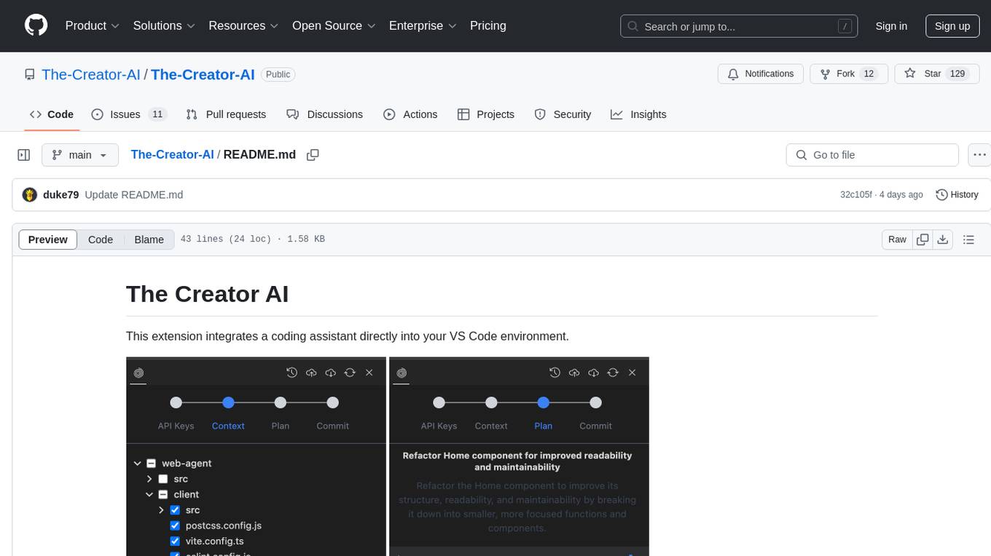Select the Blame view
991x556 pixels.
point(149,239)
